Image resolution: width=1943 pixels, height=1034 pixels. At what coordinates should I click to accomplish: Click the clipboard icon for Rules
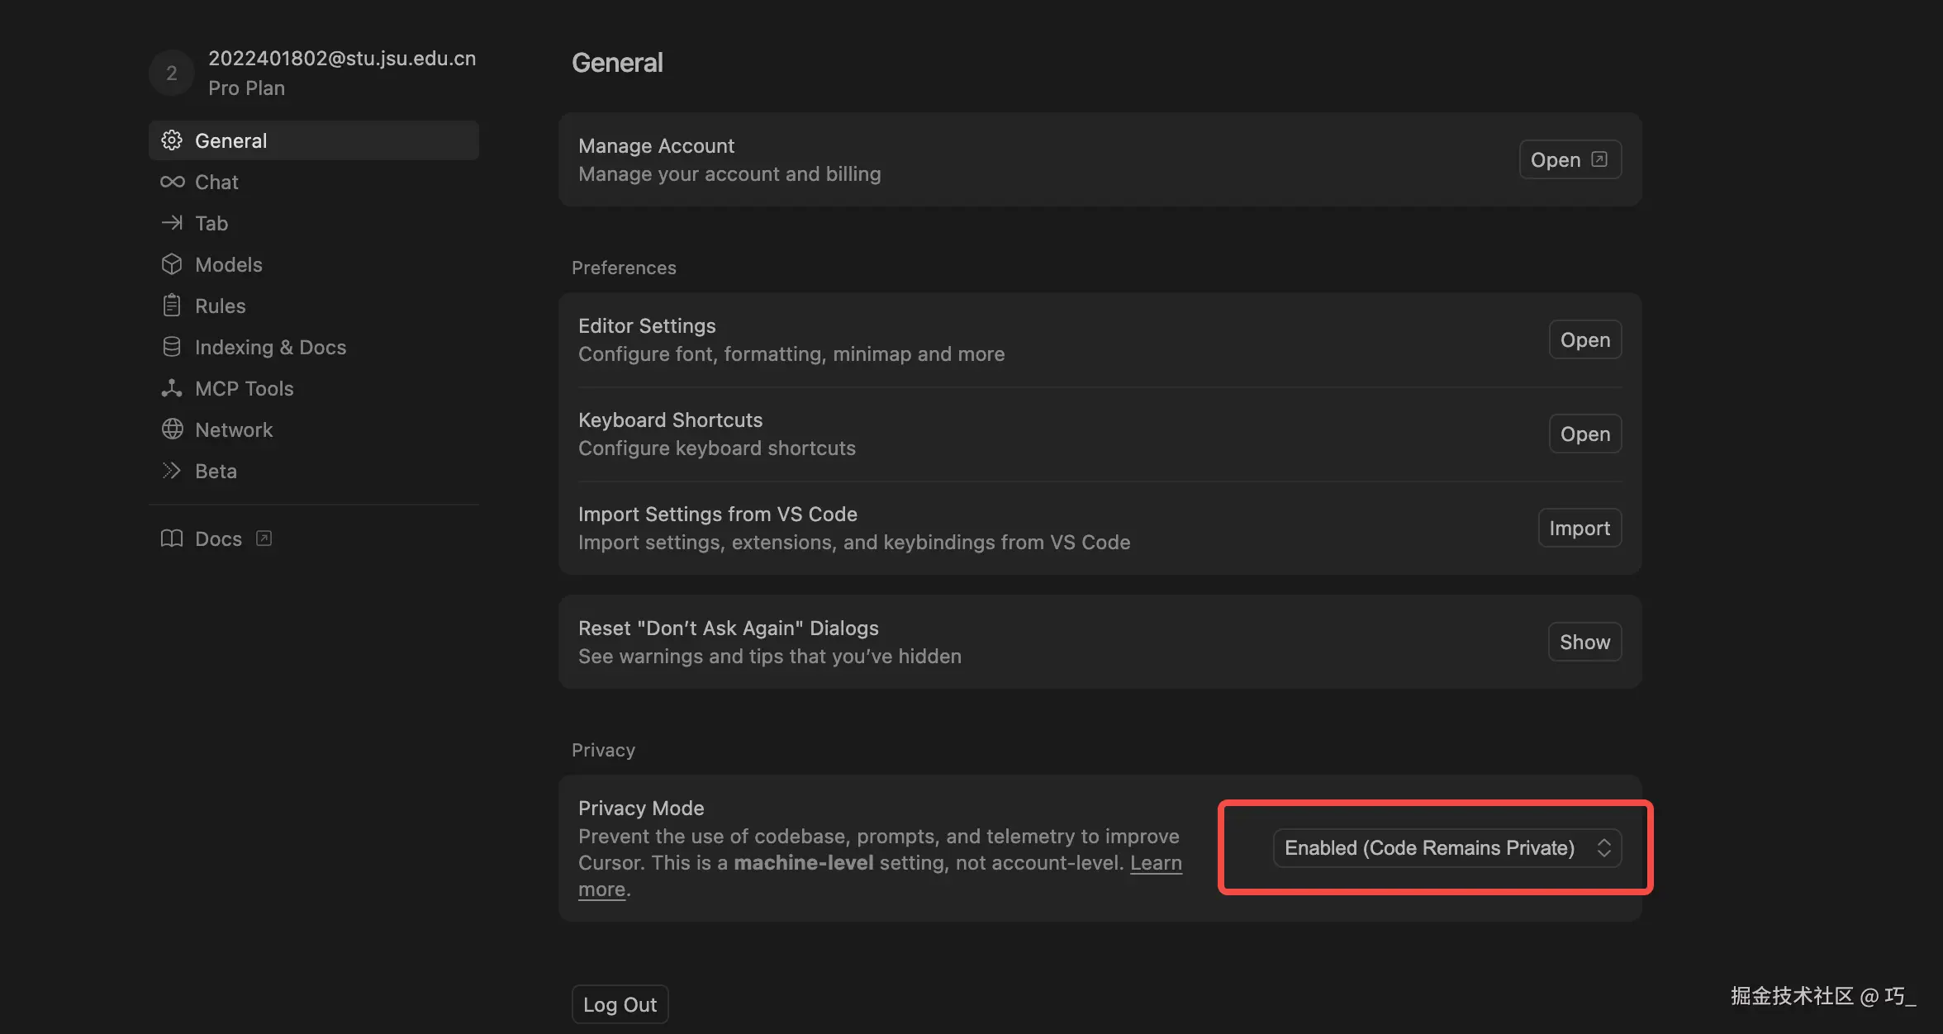[172, 306]
